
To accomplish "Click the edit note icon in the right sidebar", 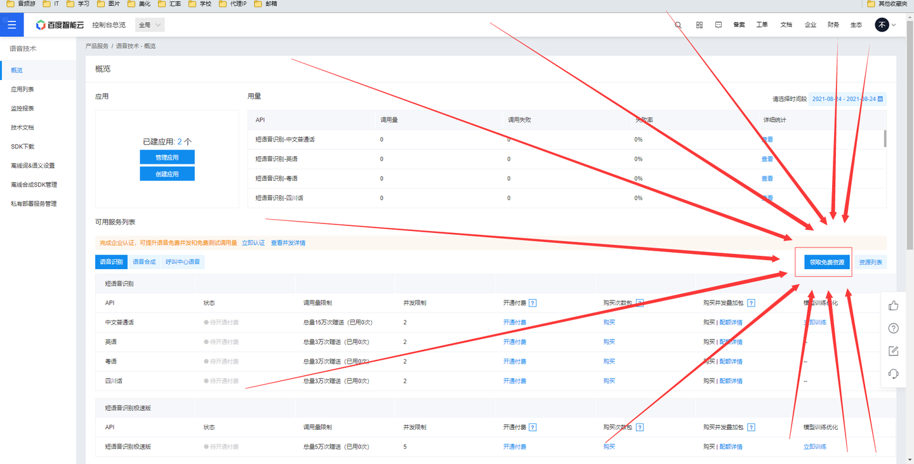I will pos(894,351).
